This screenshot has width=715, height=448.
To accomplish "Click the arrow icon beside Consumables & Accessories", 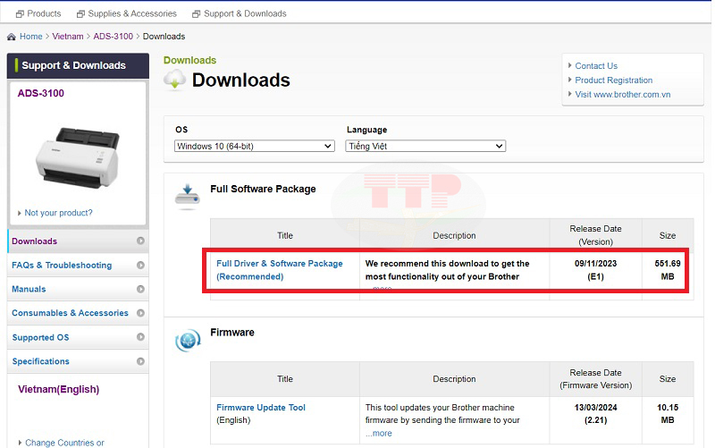I will (140, 314).
